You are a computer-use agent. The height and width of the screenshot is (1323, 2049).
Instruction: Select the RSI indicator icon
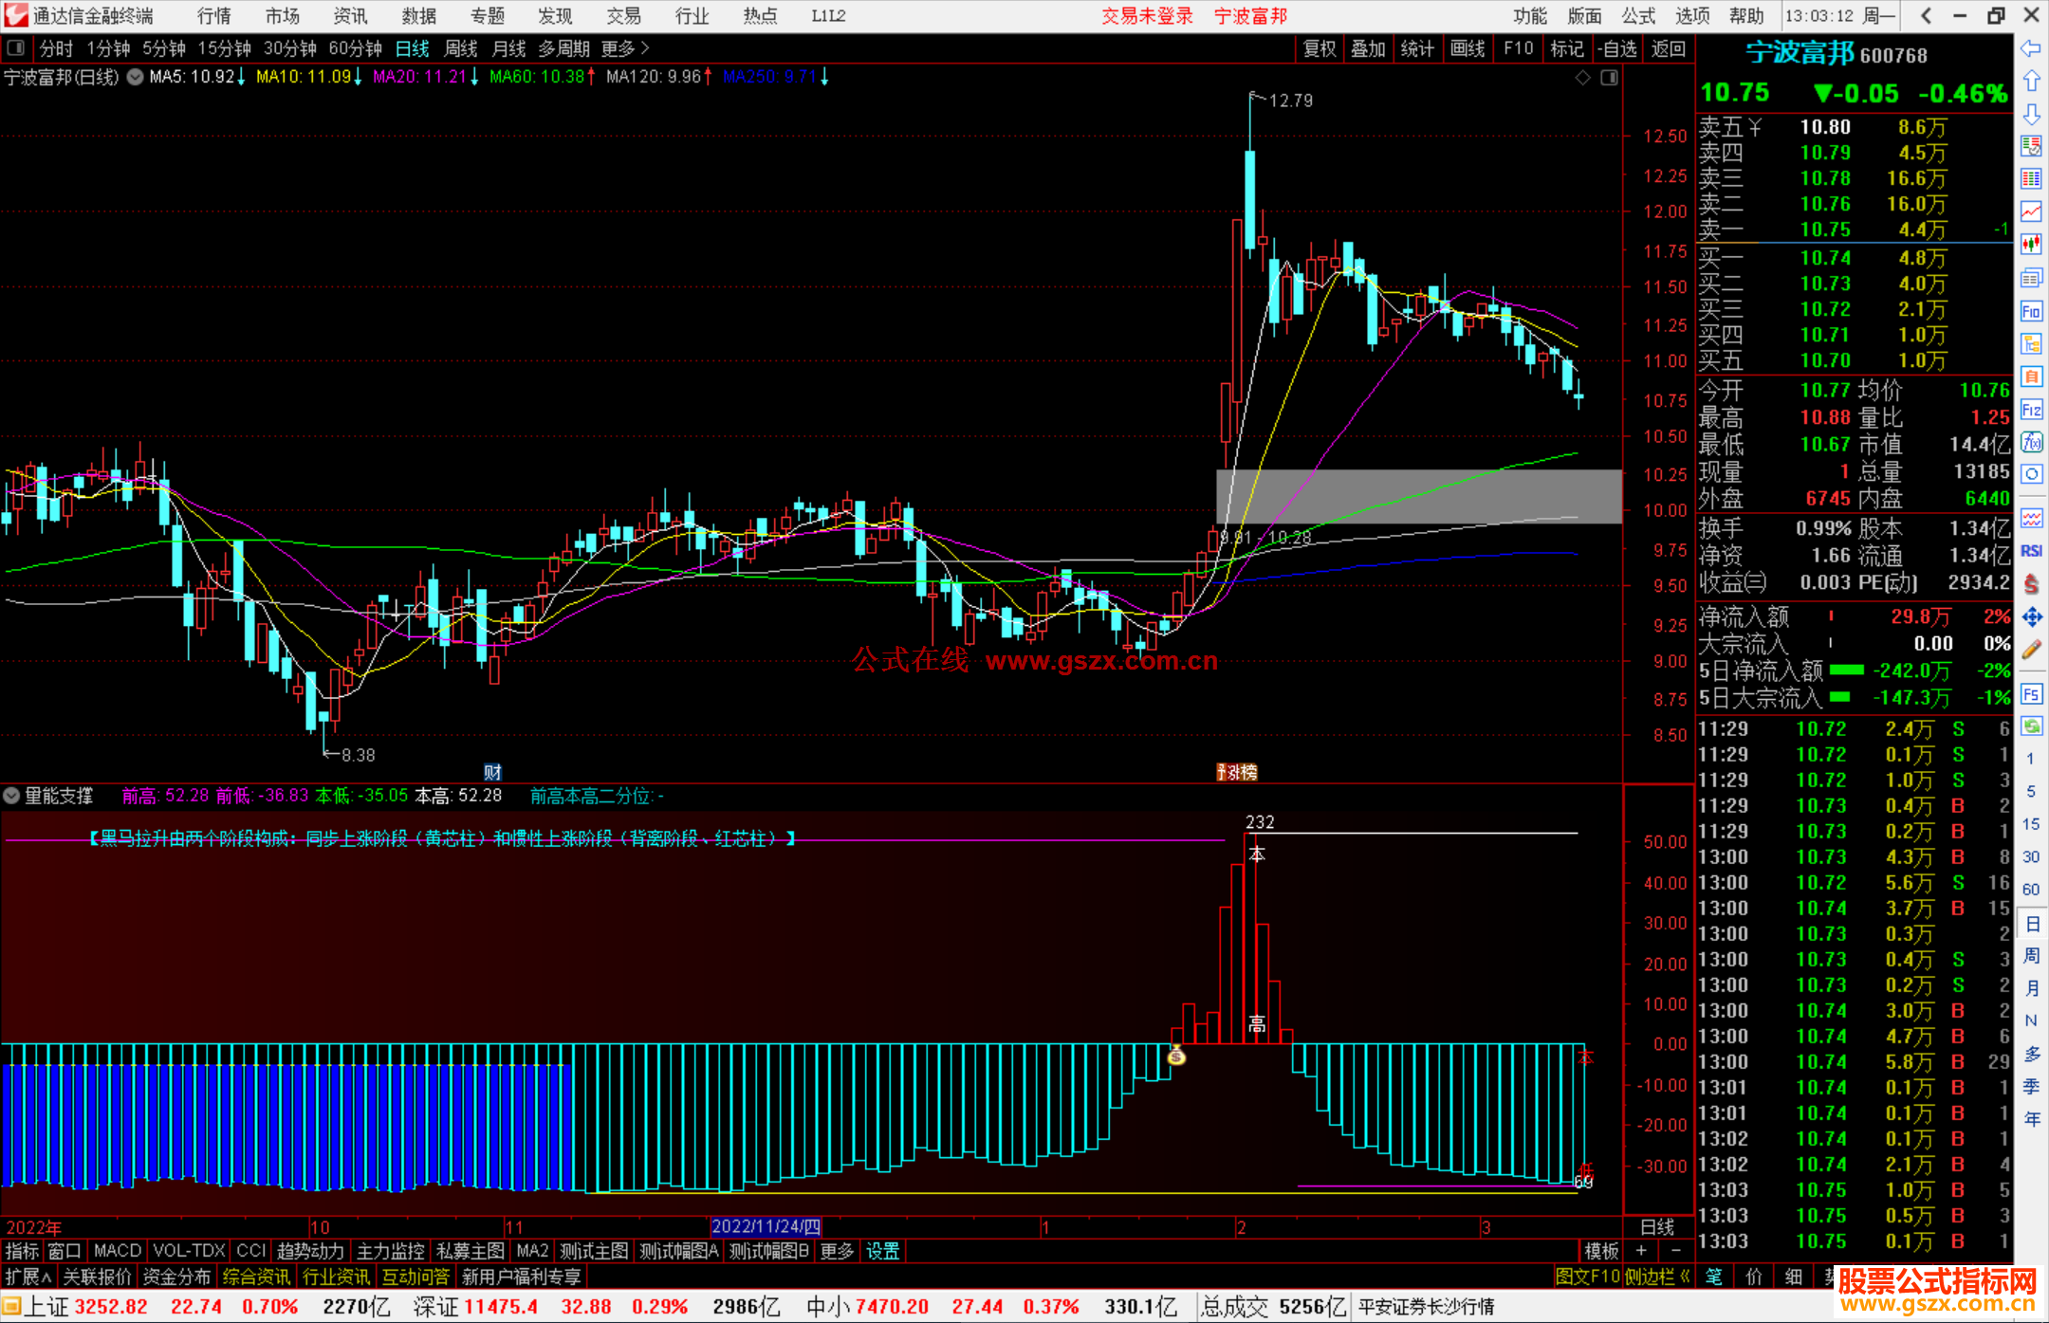pyautogui.click(x=2031, y=551)
